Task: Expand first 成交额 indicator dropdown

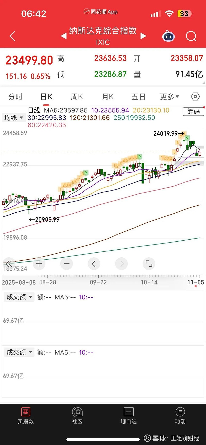Action: pyautogui.click(x=19, y=297)
